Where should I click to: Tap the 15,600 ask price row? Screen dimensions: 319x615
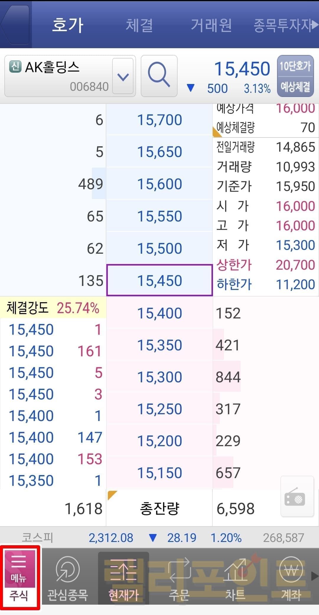[x=159, y=184]
